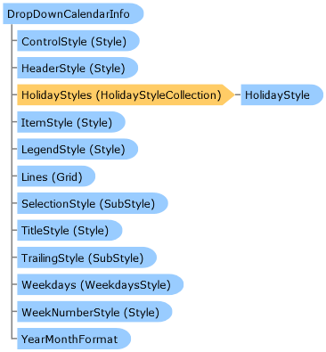326x352 pixels.
Task: Click the arrow tip of HolidayStyles node
Action: (229, 94)
